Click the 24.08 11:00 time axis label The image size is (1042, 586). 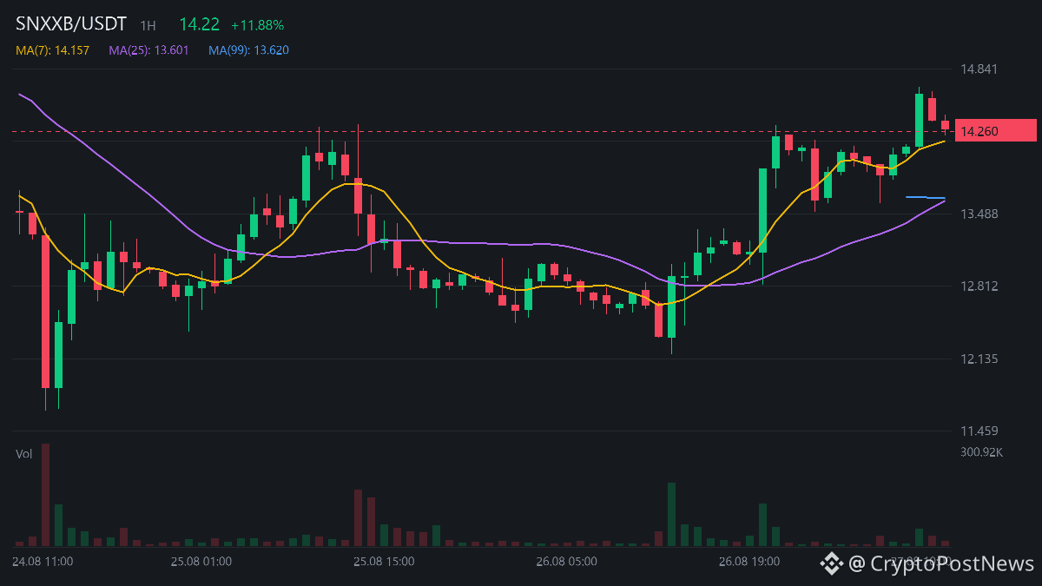pyautogui.click(x=43, y=562)
